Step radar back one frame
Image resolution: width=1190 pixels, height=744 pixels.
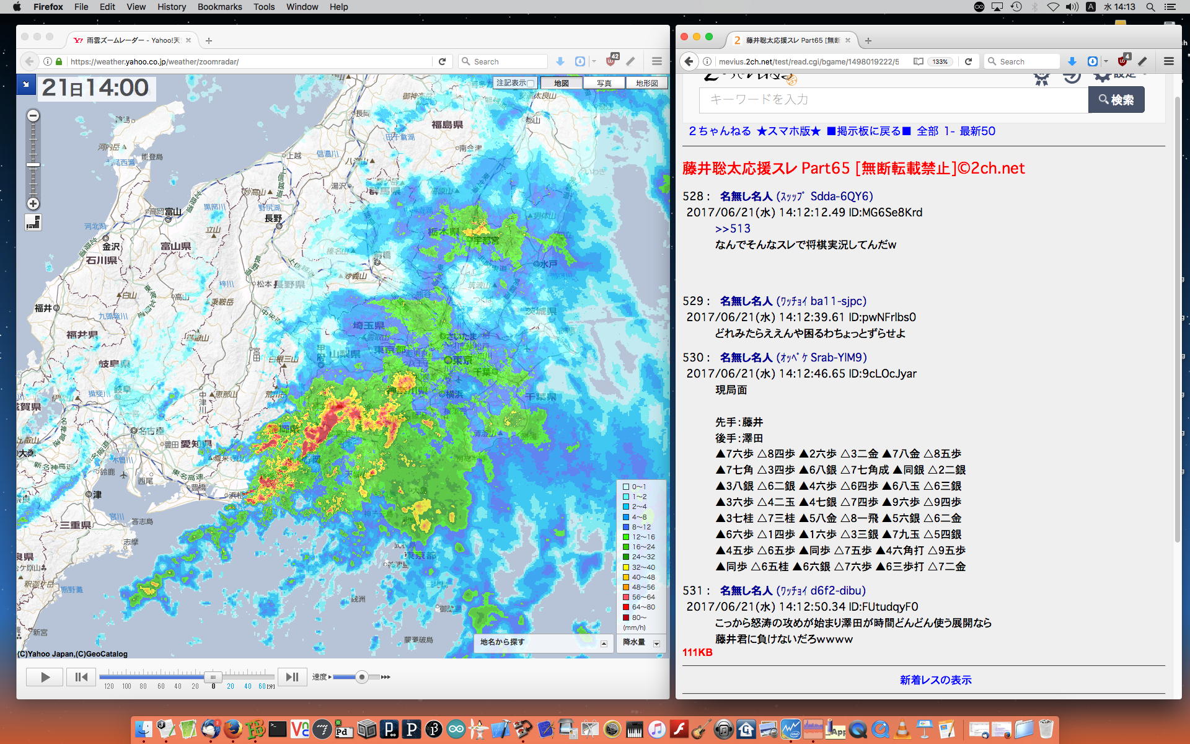coord(81,677)
